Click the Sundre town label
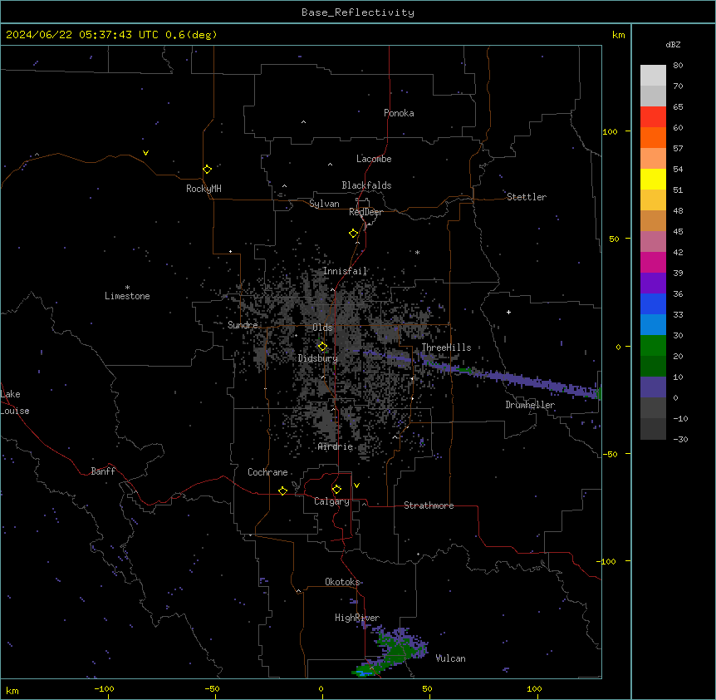The height and width of the screenshot is (700, 716). click(x=243, y=325)
